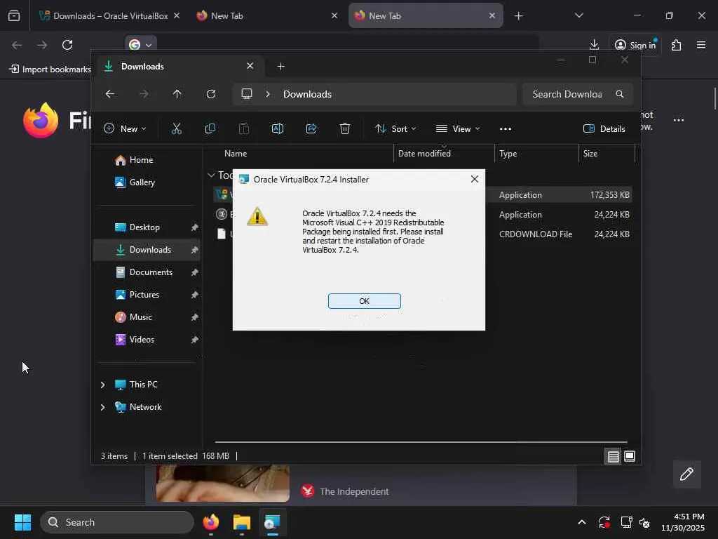The image size is (718, 539).
Task: Select Downloads in the navigation pane
Action: click(147, 250)
